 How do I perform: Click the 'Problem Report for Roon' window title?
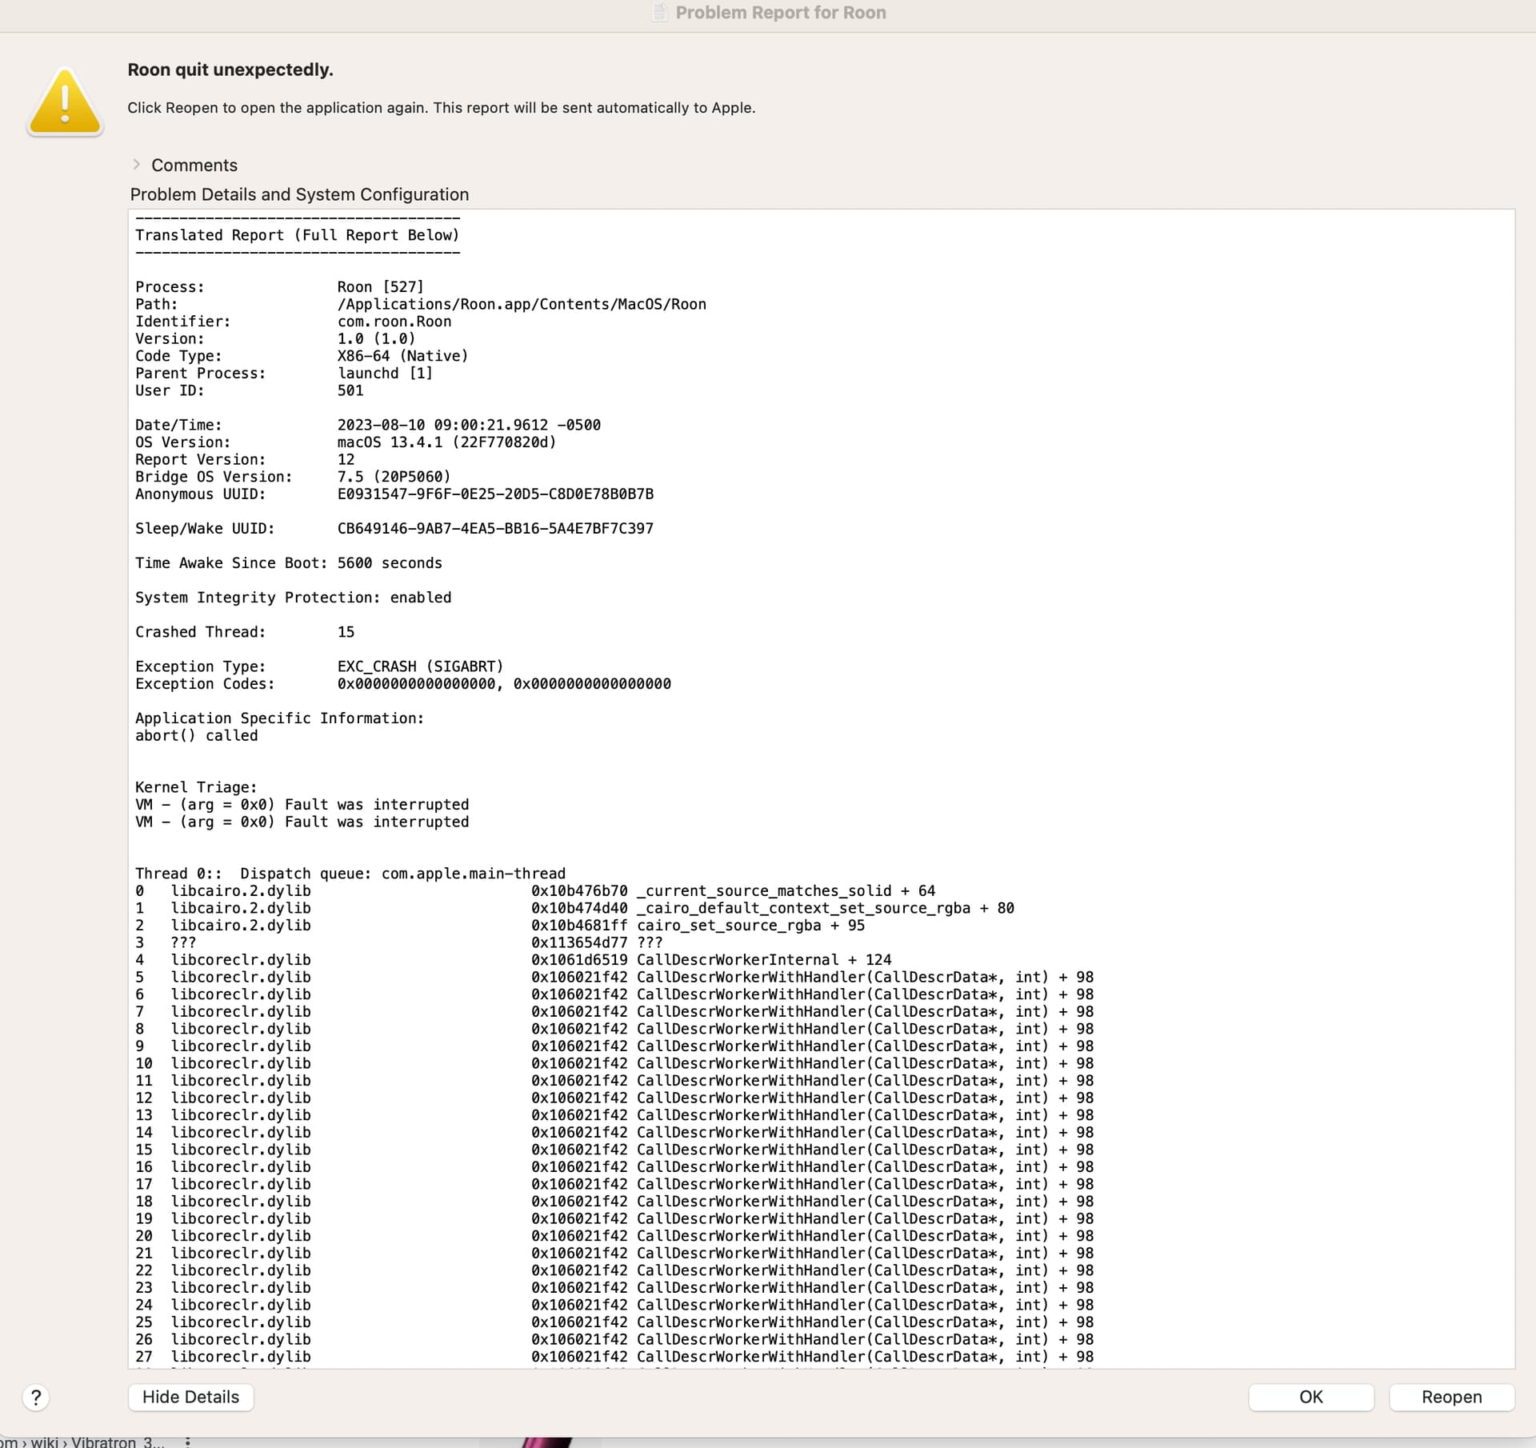point(781,12)
